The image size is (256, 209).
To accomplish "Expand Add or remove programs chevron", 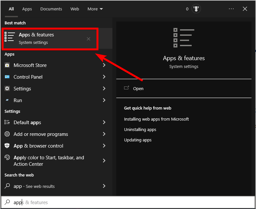I will (x=104, y=134).
